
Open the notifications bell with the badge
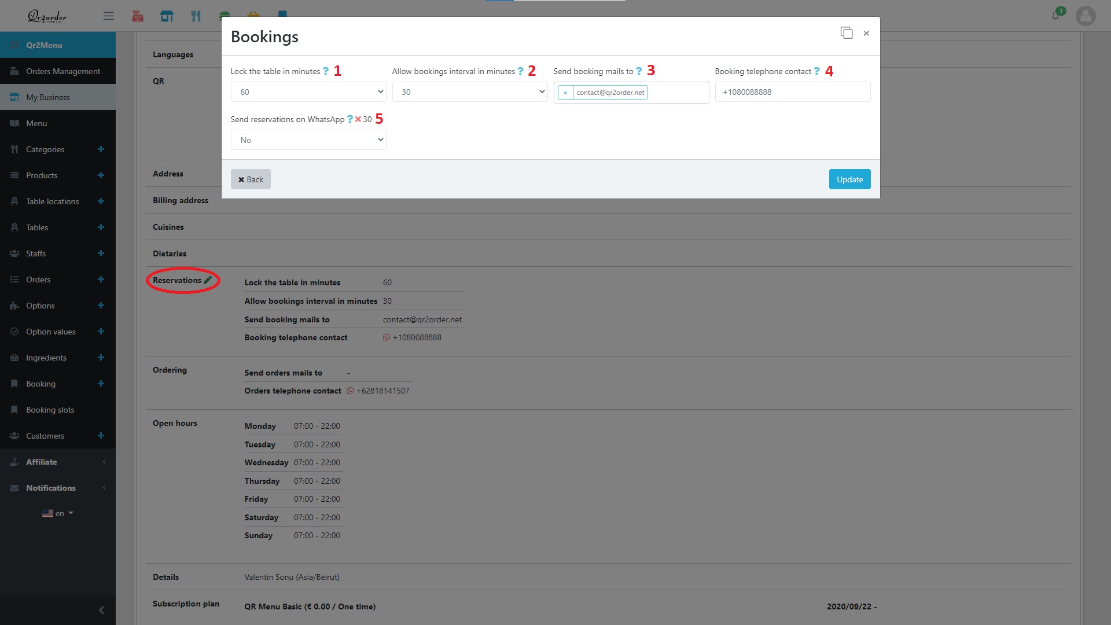[x=1055, y=16]
